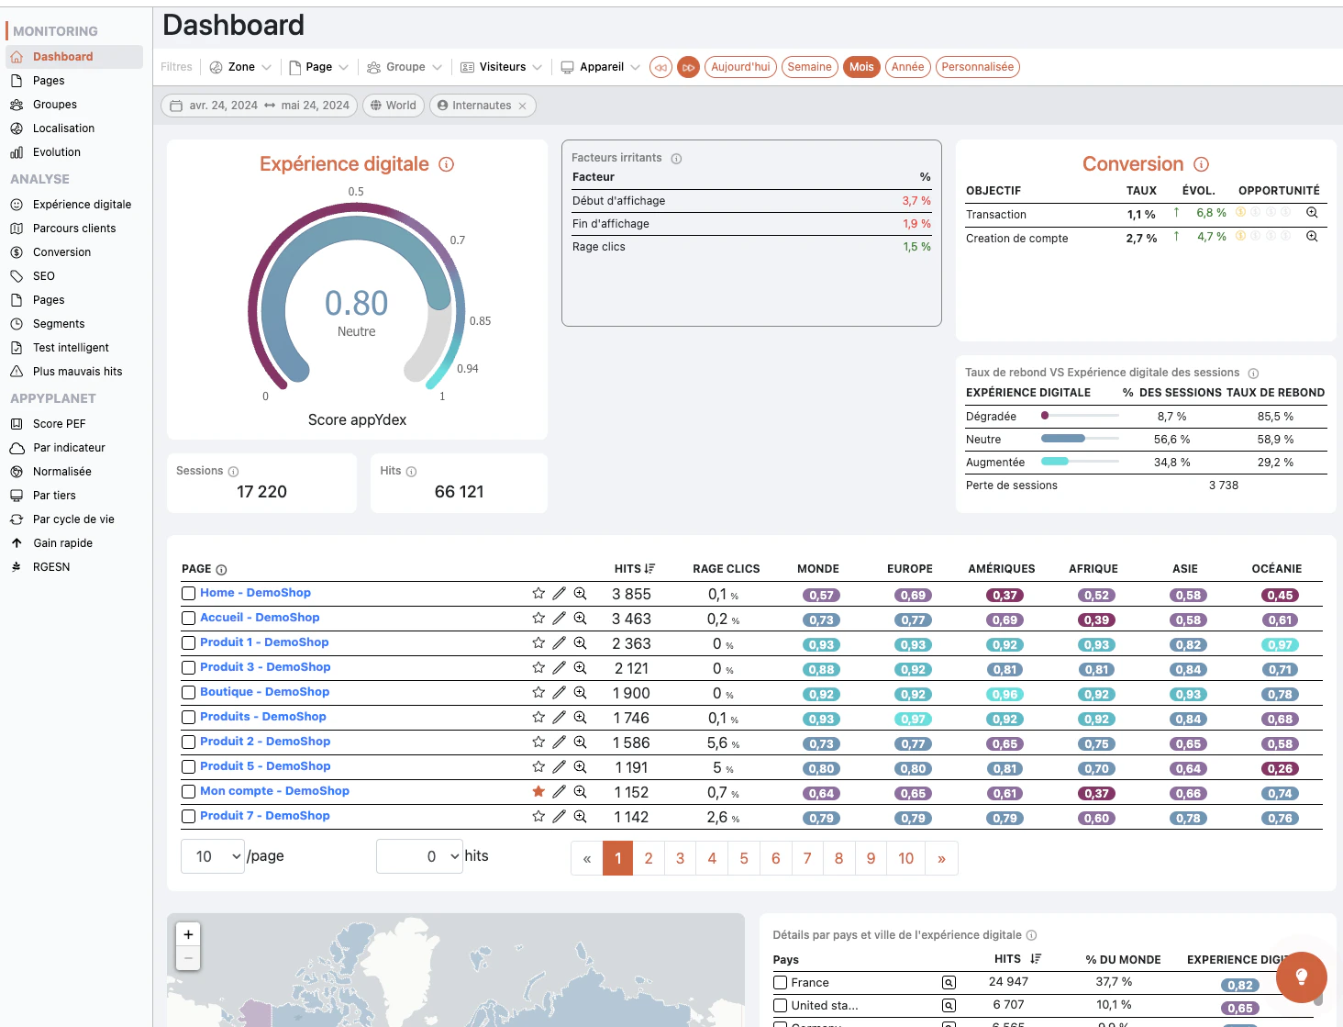Viewport: 1343px width, 1027px height.
Task: Open the Facteurs irritants info tooltip icon
Action: coord(676,159)
